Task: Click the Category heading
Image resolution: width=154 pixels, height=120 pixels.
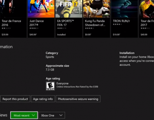Action: tap(52, 53)
